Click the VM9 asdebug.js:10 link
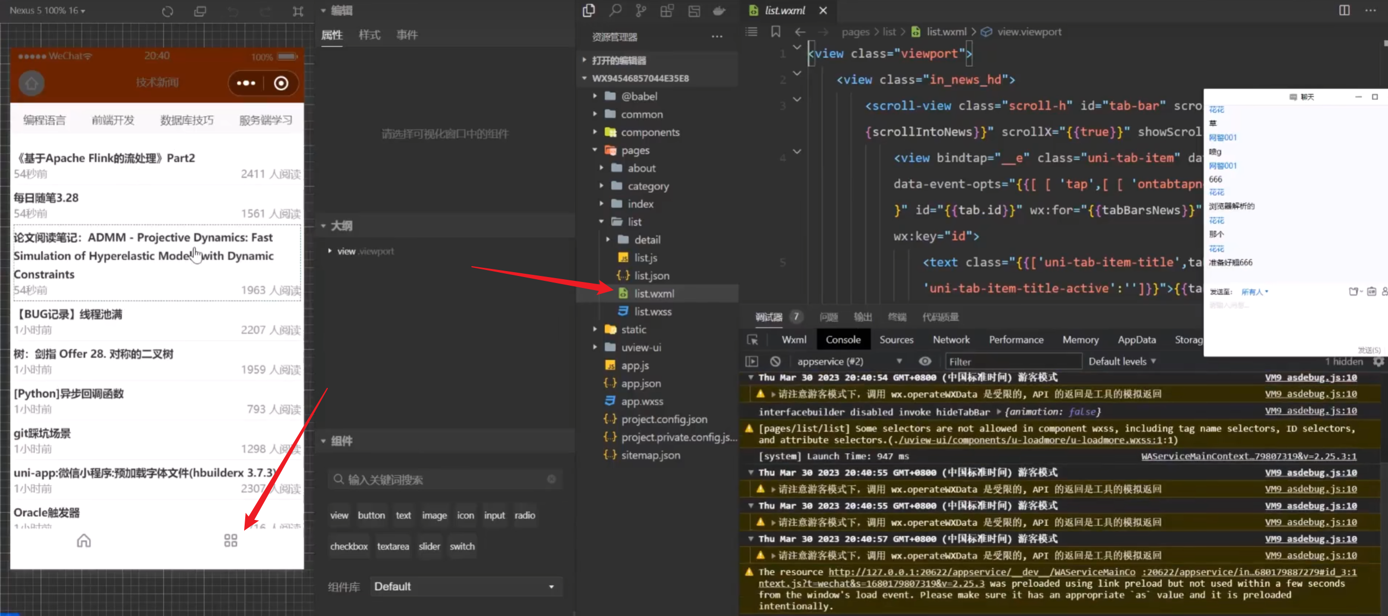This screenshot has width=1388, height=616. click(x=1310, y=378)
